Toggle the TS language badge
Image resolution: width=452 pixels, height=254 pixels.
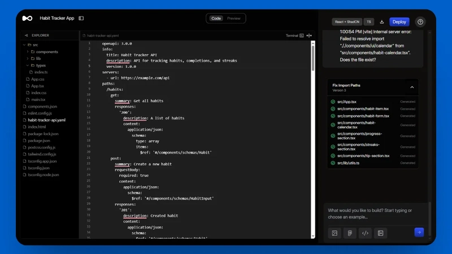pyautogui.click(x=369, y=22)
